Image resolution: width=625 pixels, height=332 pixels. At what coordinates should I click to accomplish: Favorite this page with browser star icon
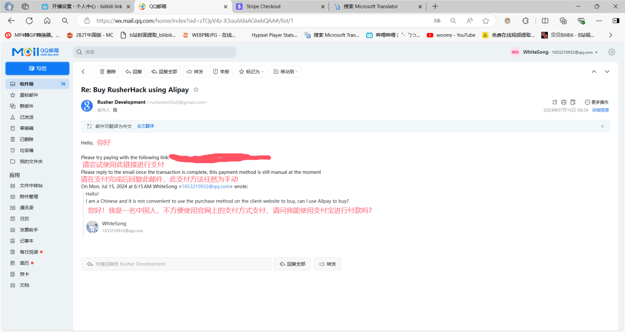486,21
